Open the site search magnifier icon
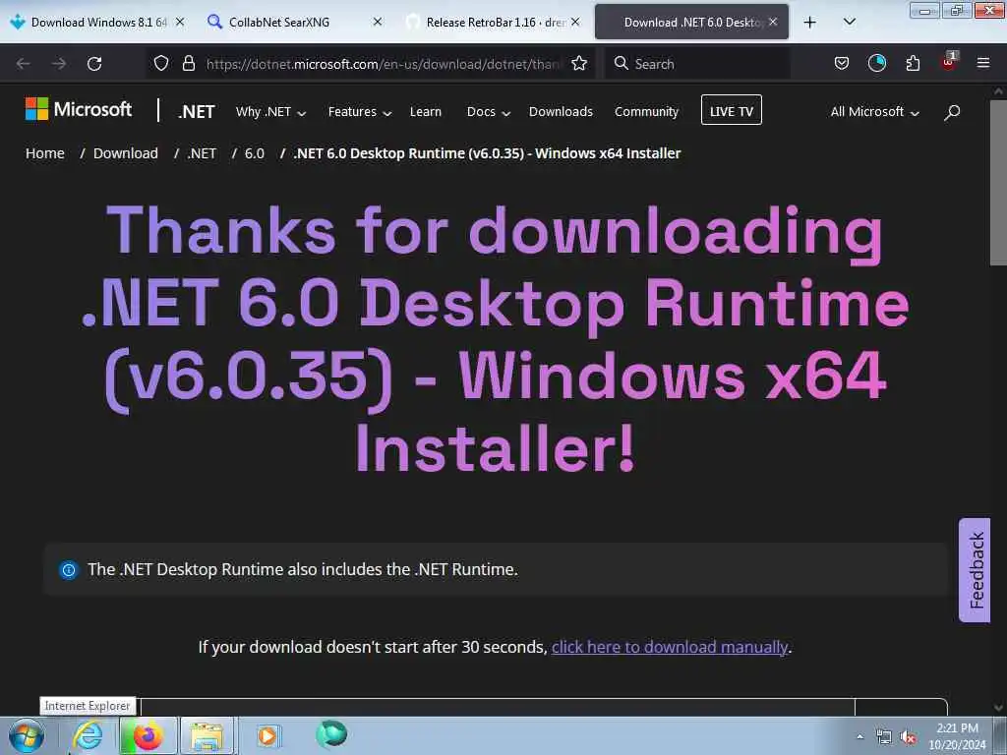Viewport: 1007px width, 755px height. (x=952, y=112)
